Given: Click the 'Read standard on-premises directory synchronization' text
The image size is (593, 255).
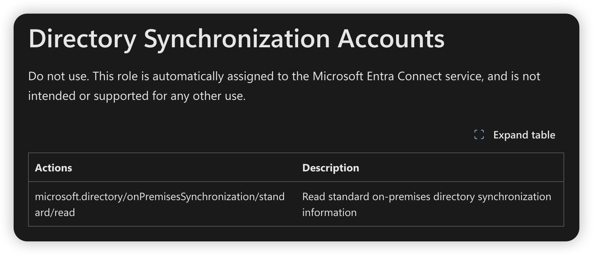Looking at the screenshot, I should pyautogui.click(x=427, y=197).
